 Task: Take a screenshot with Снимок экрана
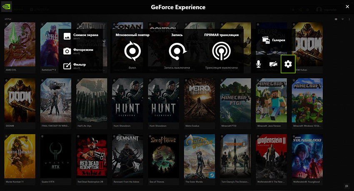tap(81, 36)
